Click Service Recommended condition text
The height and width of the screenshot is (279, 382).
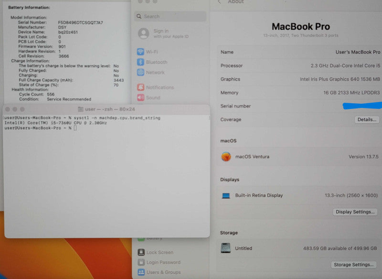pyautogui.click(x=69, y=99)
